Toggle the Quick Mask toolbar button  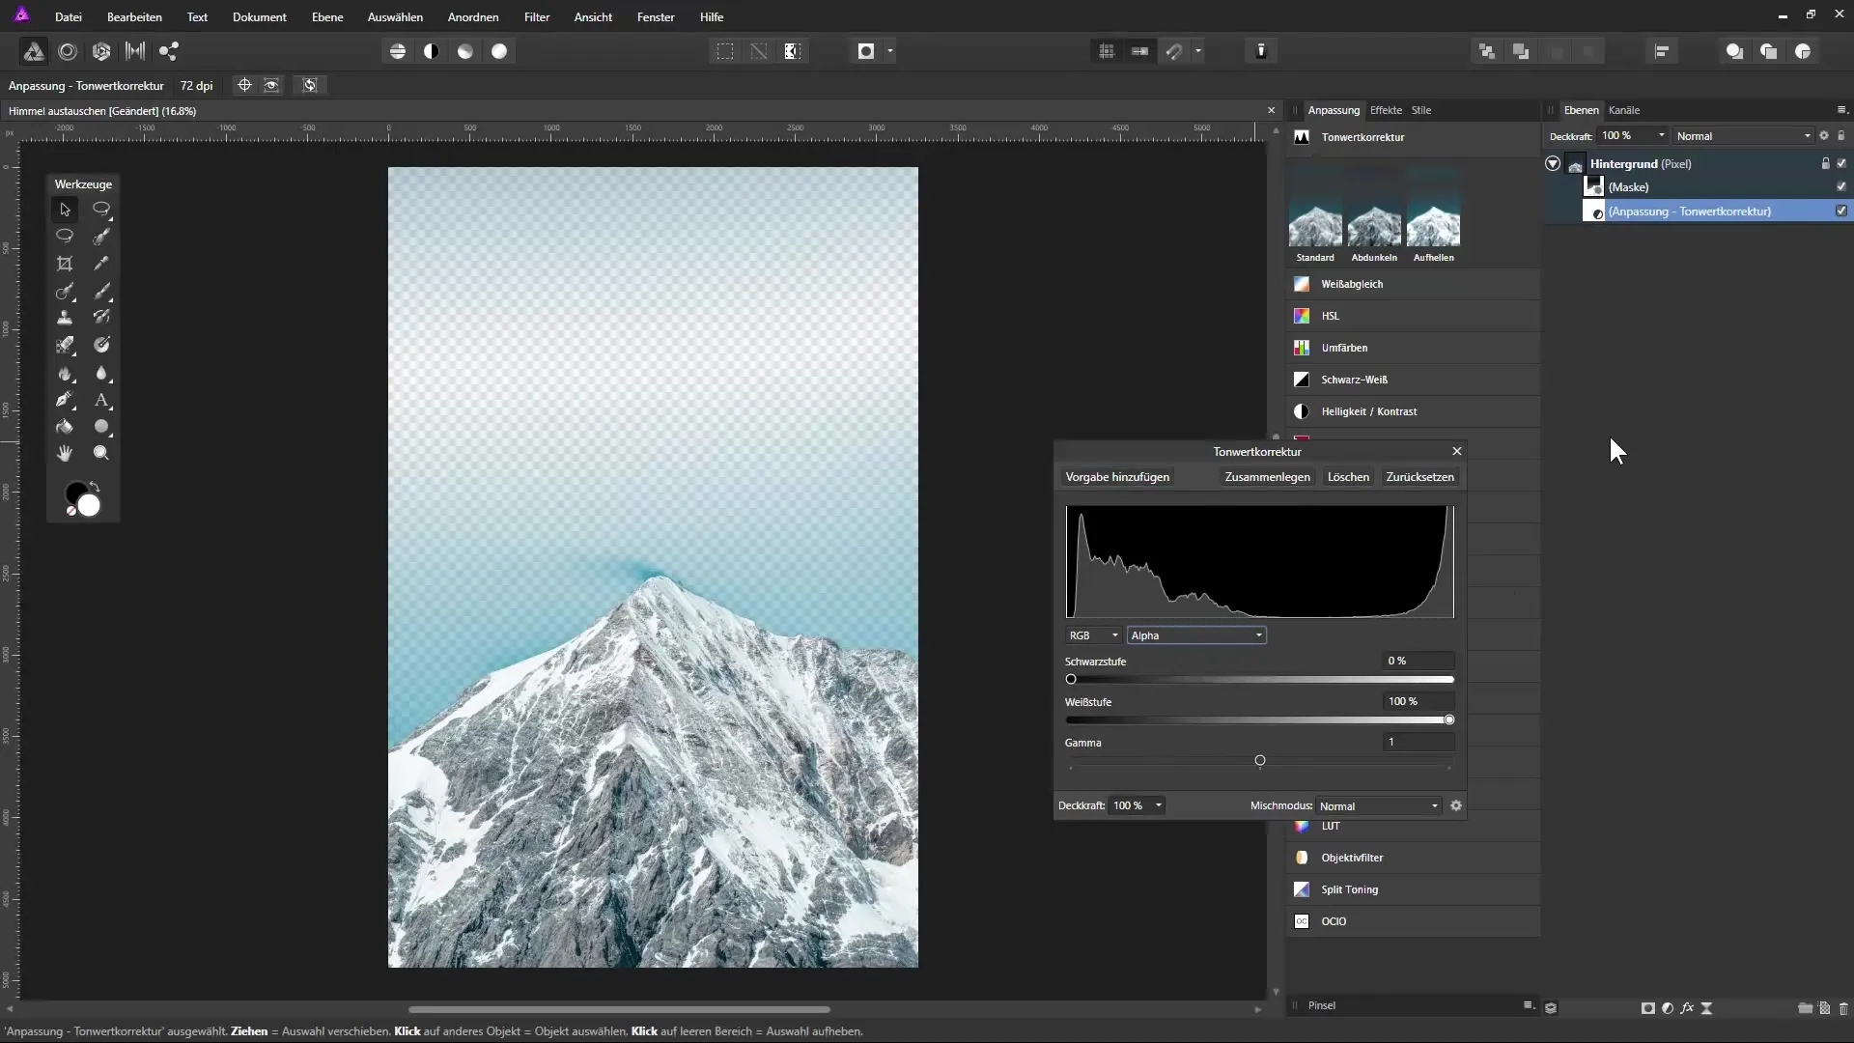(x=866, y=51)
